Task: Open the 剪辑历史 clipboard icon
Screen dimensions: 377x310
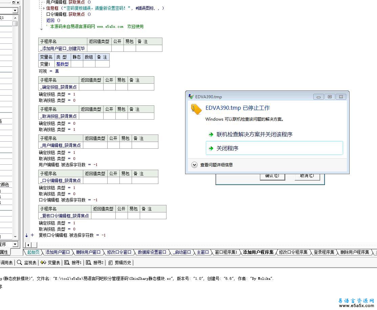Action: 110,263
